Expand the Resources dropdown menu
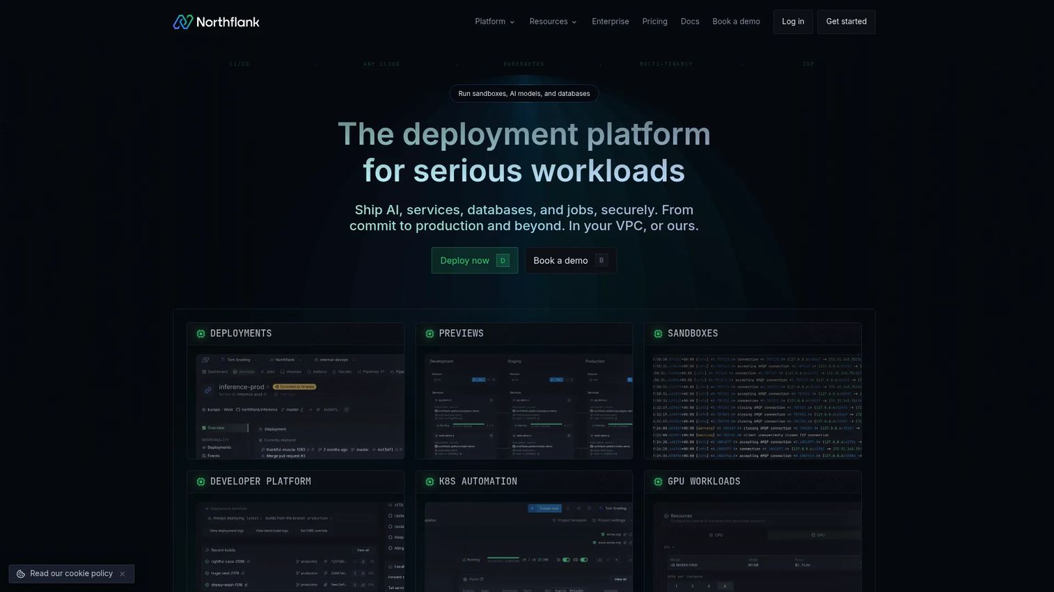Image resolution: width=1054 pixels, height=592 pixels. (x=553, y=22)
